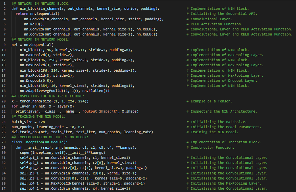Click line number 20 in the gutter
Screen dimensions: 296x192
3,101
